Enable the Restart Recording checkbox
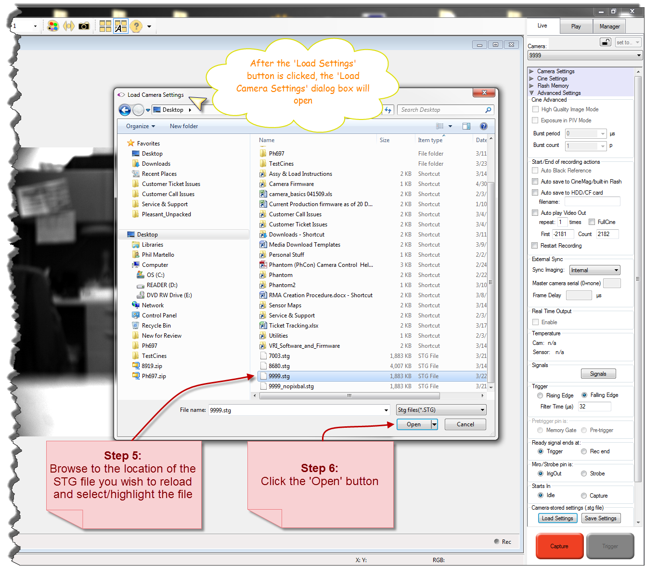The image size is (645, 566). pyautogui.click(x=535, y=245)
